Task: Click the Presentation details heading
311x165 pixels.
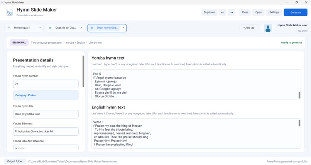Action: tap(33, 60)
